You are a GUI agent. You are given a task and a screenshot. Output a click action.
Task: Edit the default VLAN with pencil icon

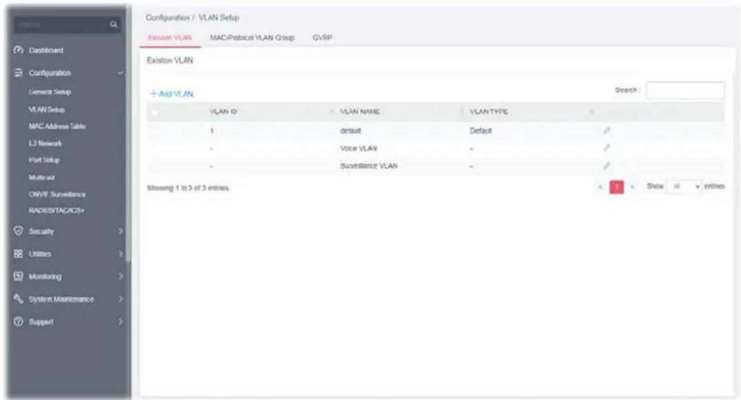606,130
